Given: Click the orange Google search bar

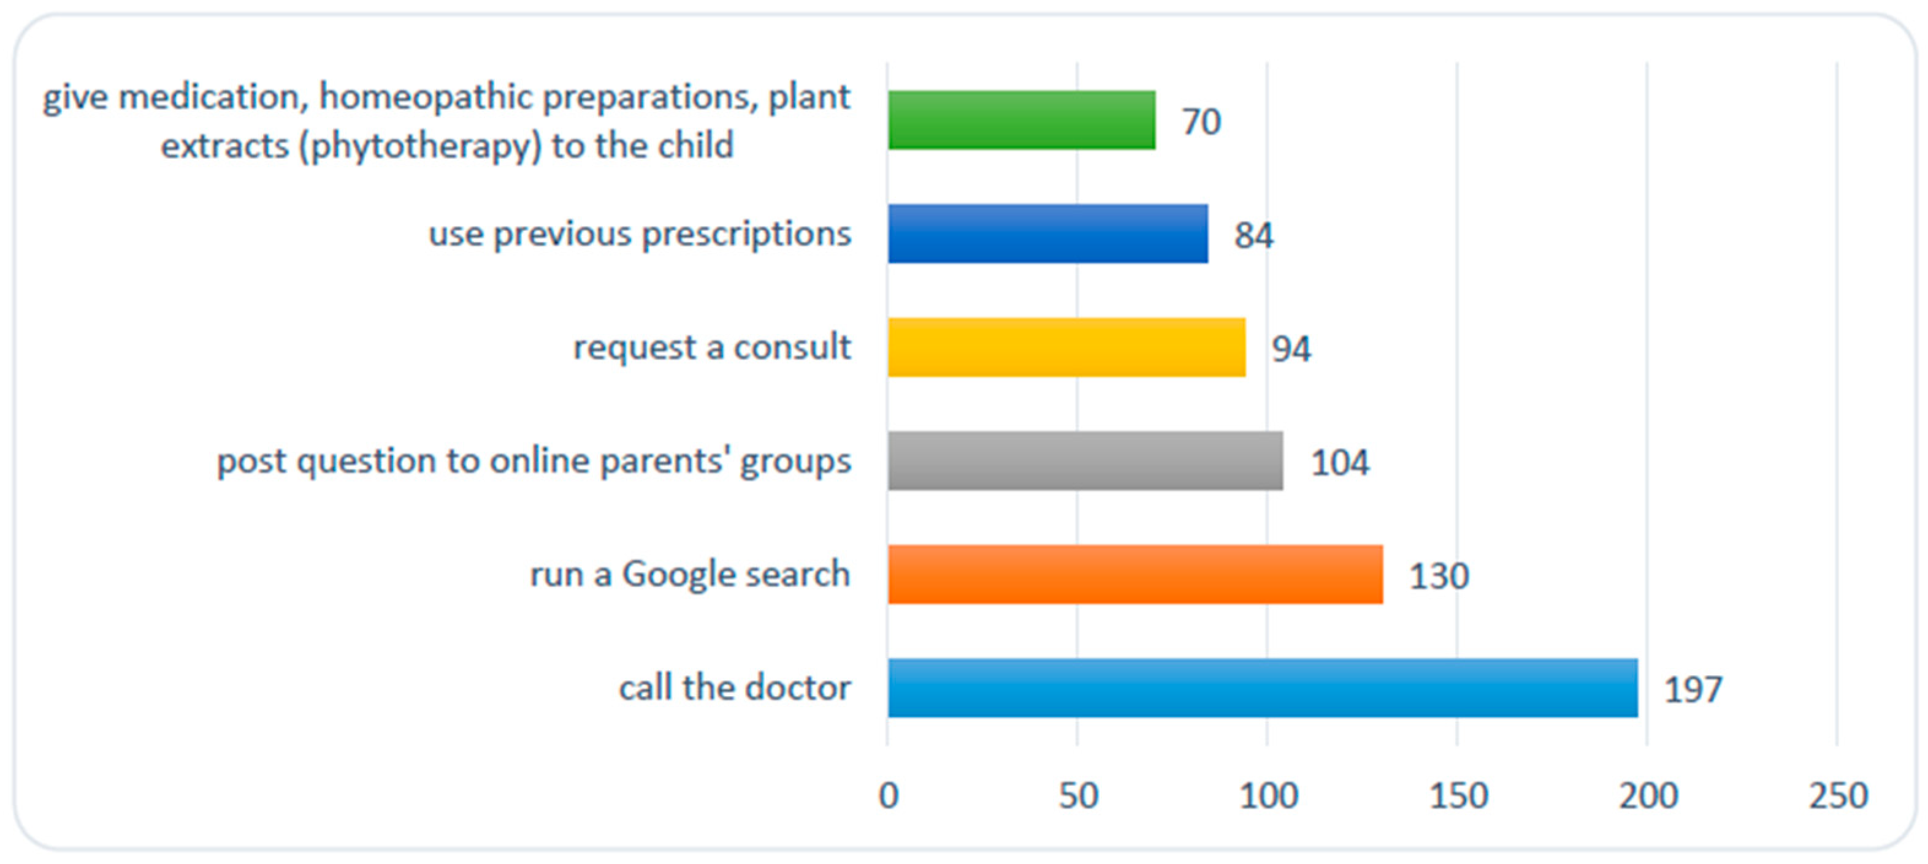Looking at the screenshot, I should pos(1134,575).
